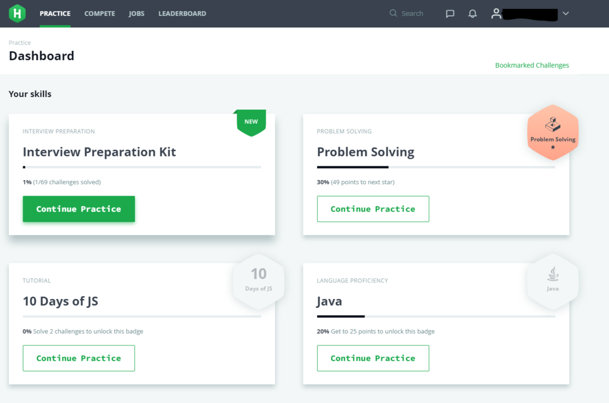Screen dimensions: 609x403
Task: Click the 'Your skills' heading
Action: (30, 94)
